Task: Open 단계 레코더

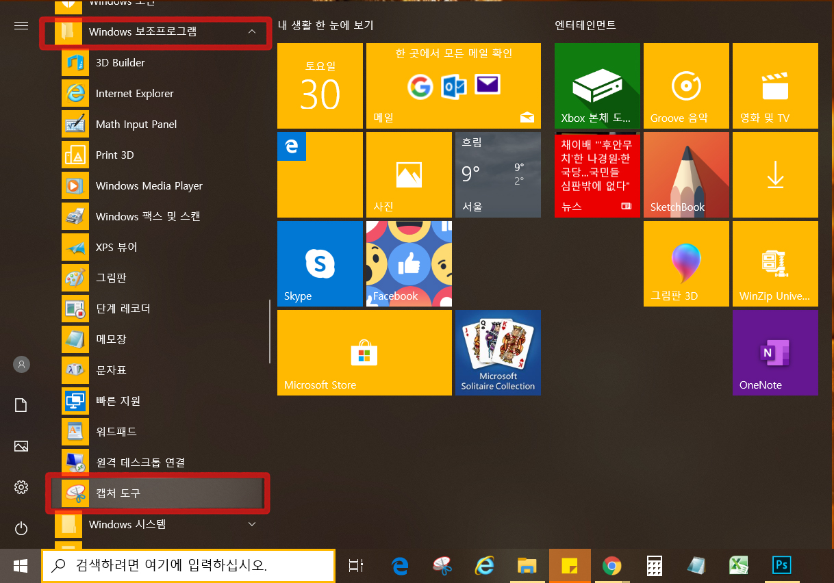Action: tap(159, 309)
